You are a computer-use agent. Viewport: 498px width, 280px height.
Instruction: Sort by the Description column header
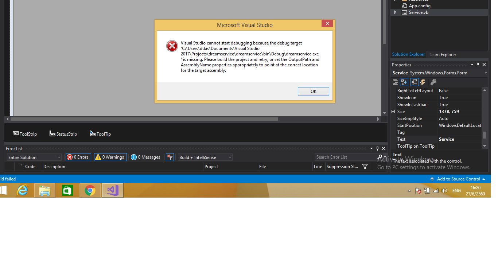pos(122,167)
